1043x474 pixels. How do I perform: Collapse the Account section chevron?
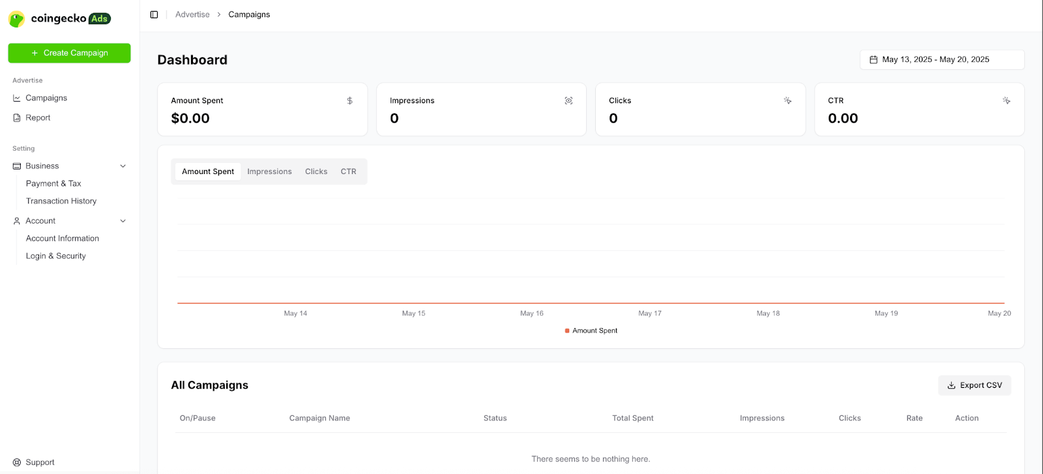point(123,221)
